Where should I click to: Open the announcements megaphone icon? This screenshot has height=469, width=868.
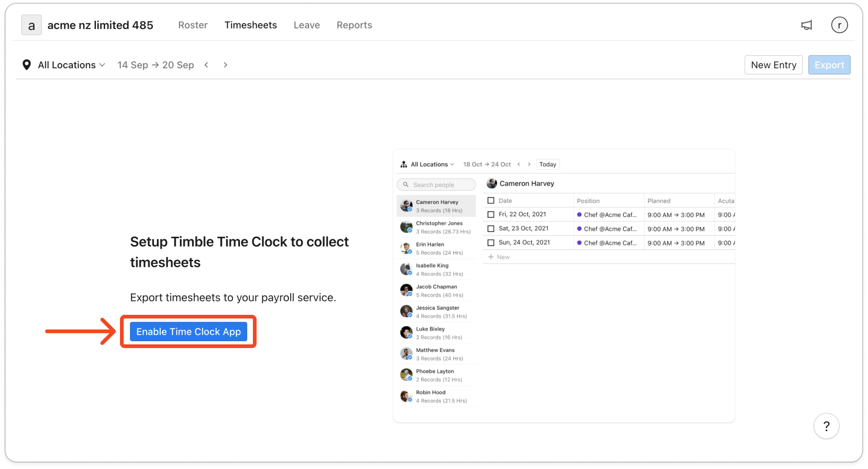click(x=806, y=25)
